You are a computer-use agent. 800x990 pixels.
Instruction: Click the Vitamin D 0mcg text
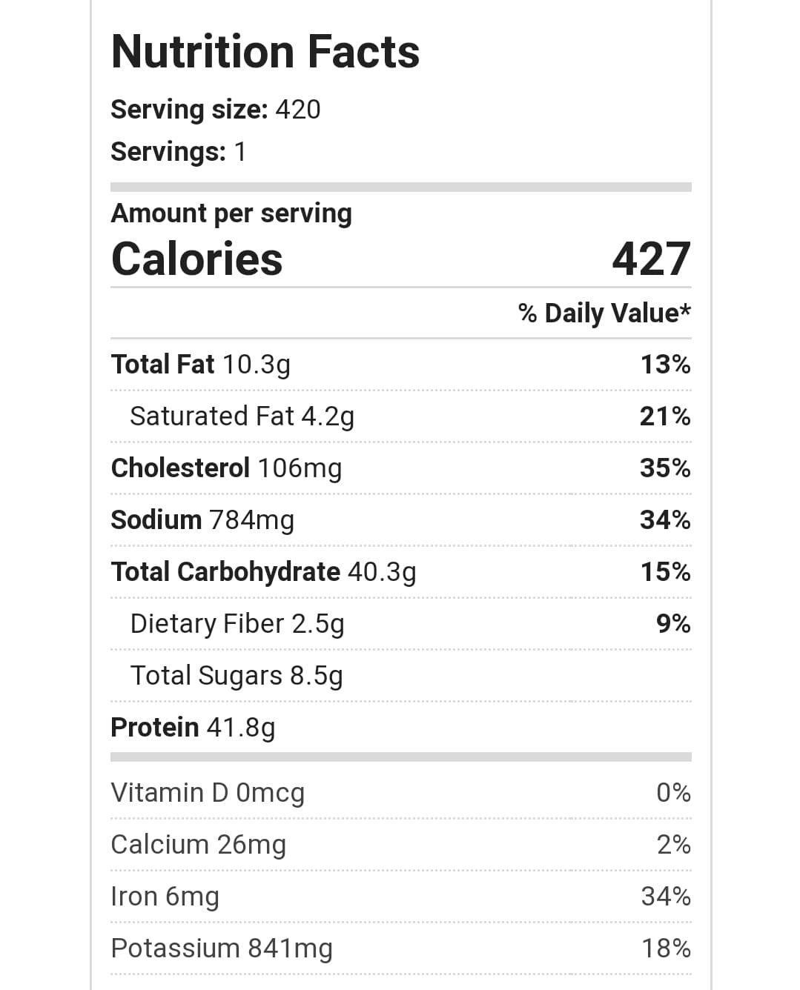tap(208, 793)
